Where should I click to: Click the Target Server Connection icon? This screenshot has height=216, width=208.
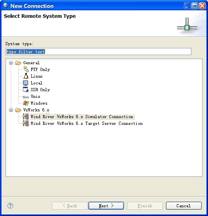click(26, 123)
